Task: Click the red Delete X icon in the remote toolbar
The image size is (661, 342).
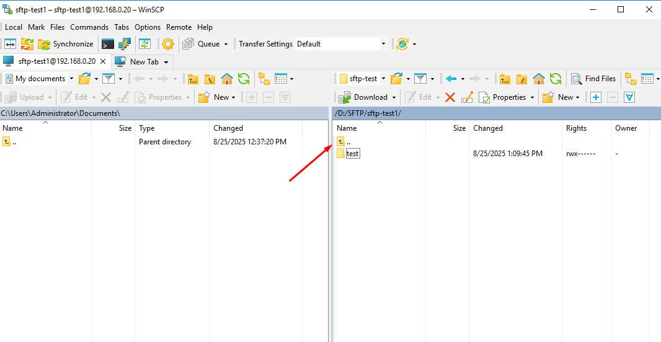Action: coord(450,97)
